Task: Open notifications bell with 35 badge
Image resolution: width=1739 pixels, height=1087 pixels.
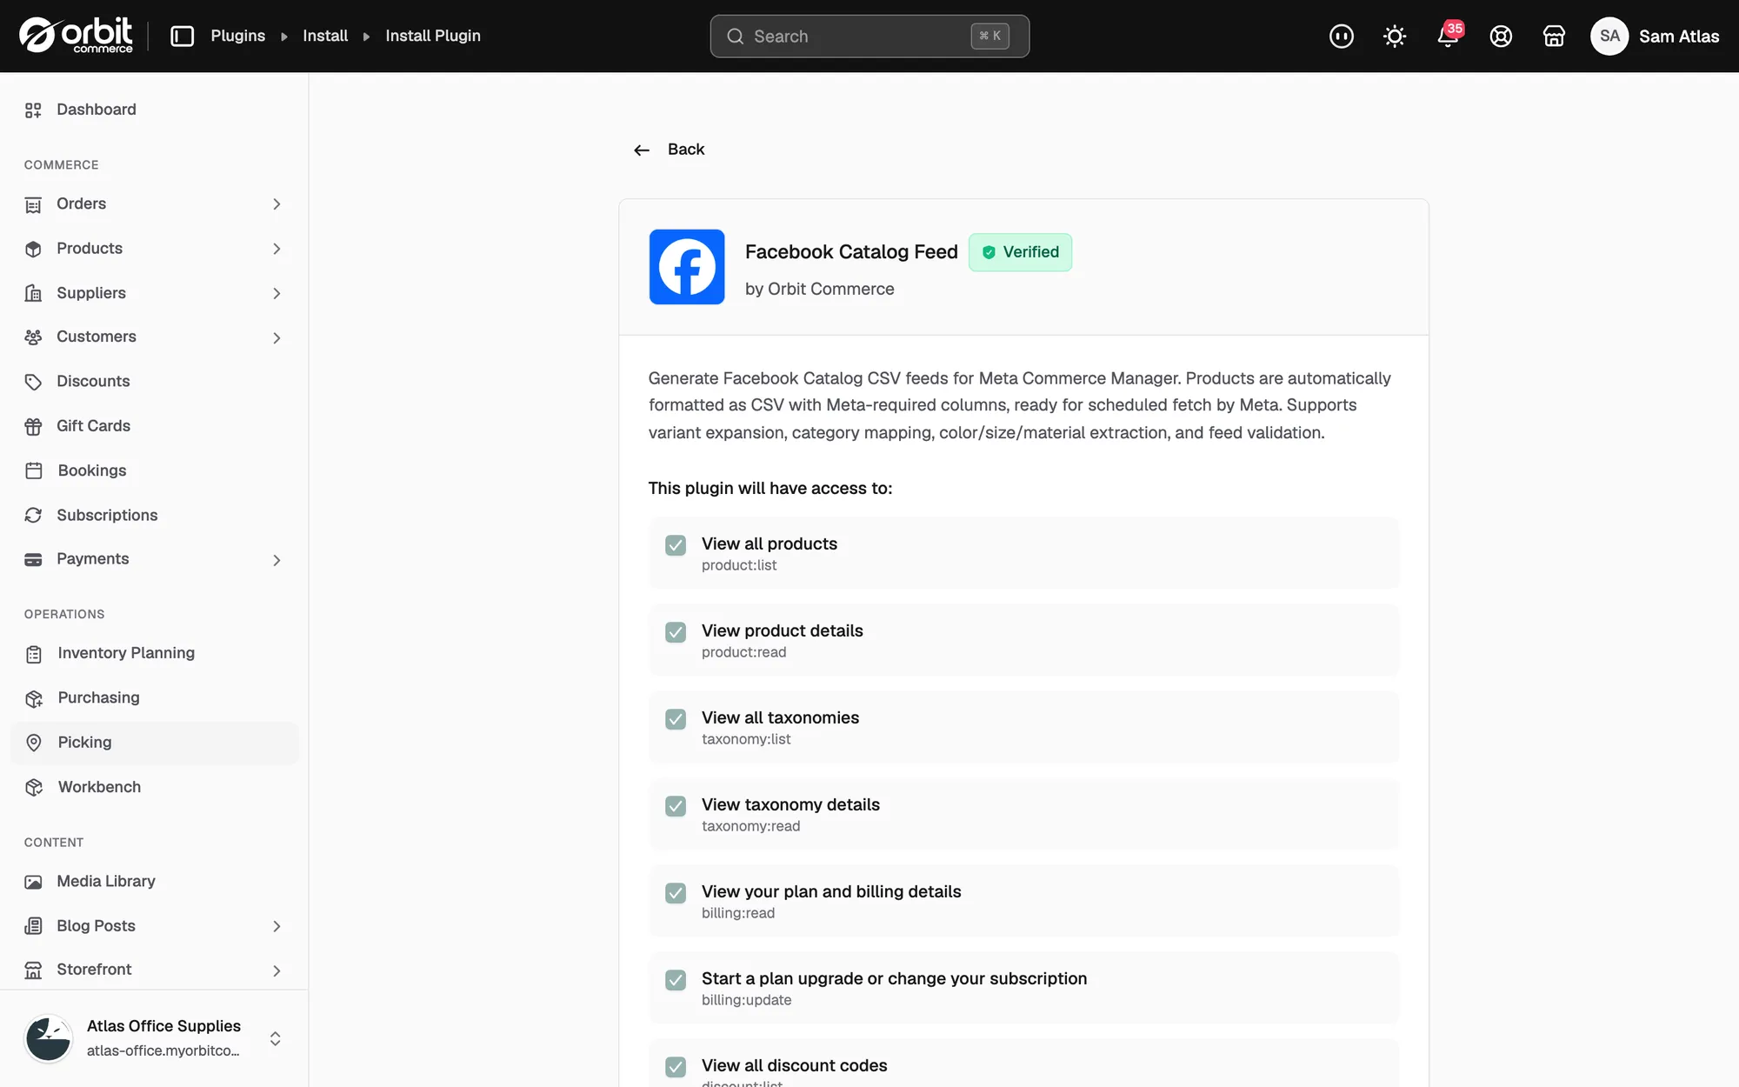Action: click(1449, 36)
